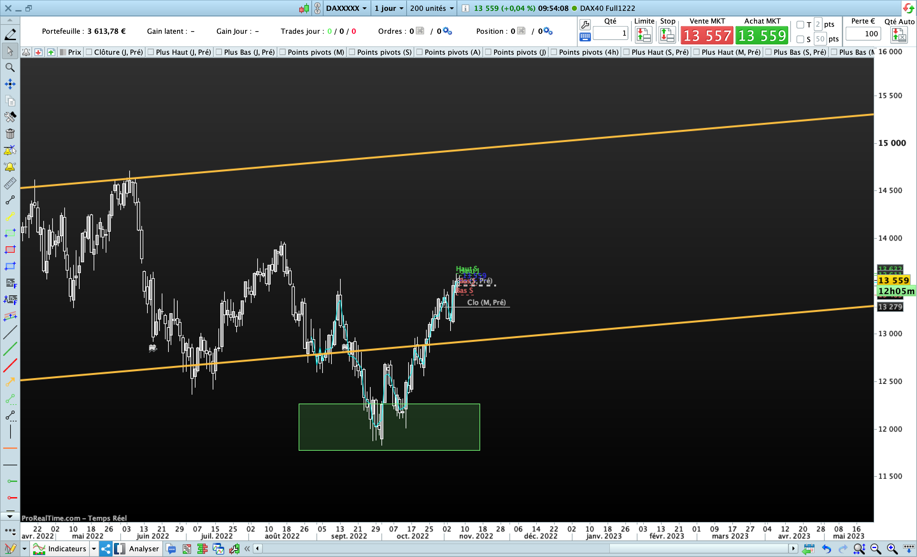This screenshot has width=917, height=557.
Task: Click the Qté quantity input field
Action: [x=610, y=34]
